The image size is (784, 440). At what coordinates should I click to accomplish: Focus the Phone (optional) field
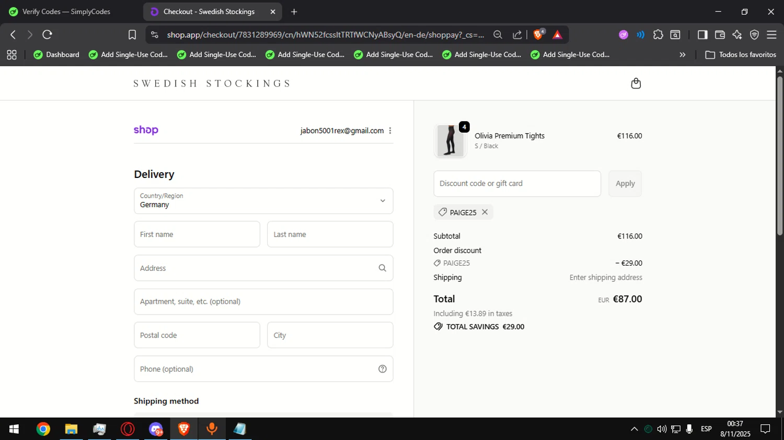pos(263,369)
